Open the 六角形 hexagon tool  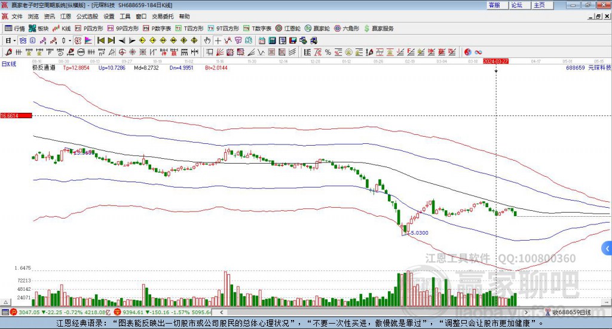pos(347,29)
